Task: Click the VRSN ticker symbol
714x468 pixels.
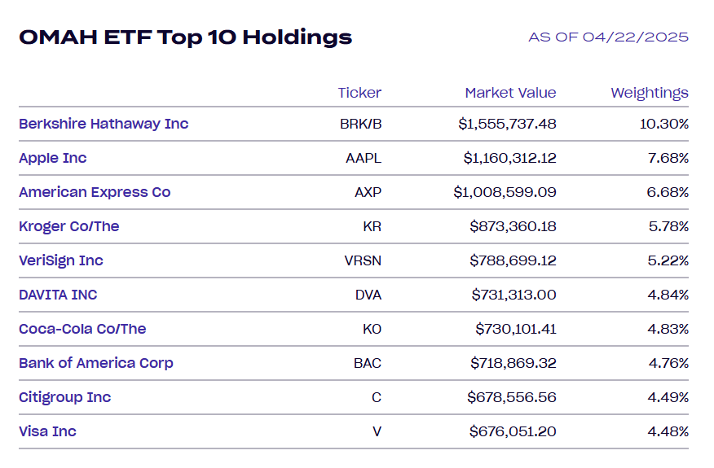Action: pos(363,260)
